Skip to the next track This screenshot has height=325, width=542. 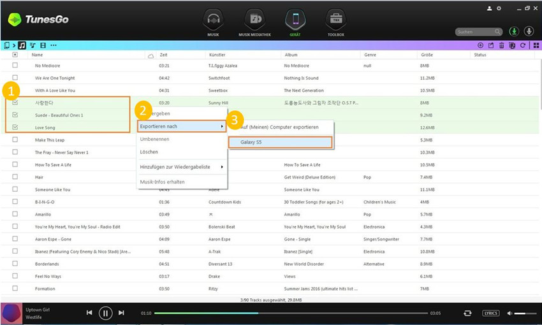(121, 312)
